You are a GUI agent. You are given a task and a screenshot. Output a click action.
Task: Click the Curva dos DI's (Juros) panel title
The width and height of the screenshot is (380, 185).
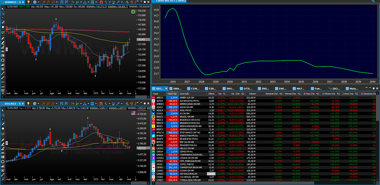[170, 1]
